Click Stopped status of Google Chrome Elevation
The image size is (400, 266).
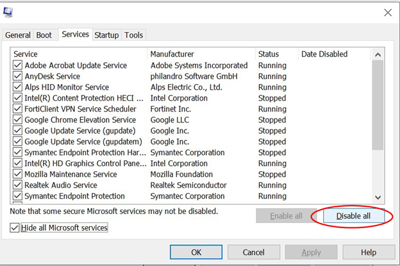point(272,120)
